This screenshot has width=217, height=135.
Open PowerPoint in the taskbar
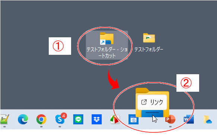[170, 119]
